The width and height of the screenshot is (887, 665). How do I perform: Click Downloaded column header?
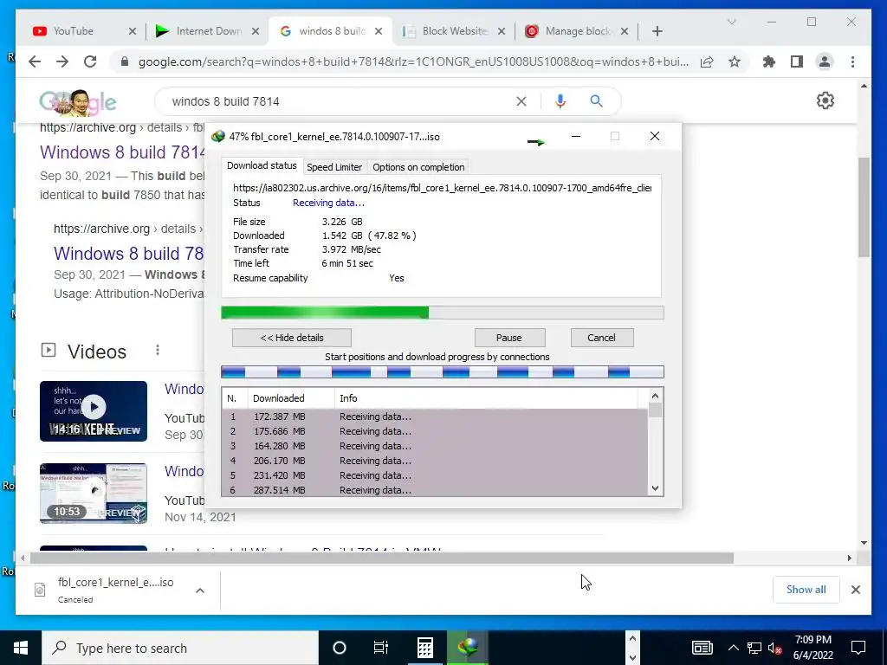tap(291, 398)
